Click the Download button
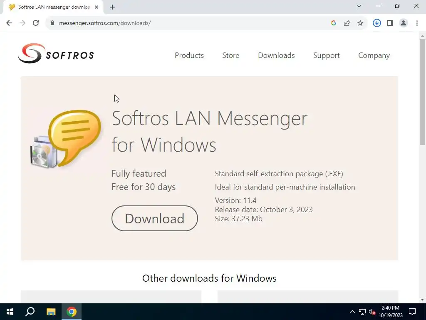This screenshot has width=426, height=320. pyautogui.click(x=155, y=218)
